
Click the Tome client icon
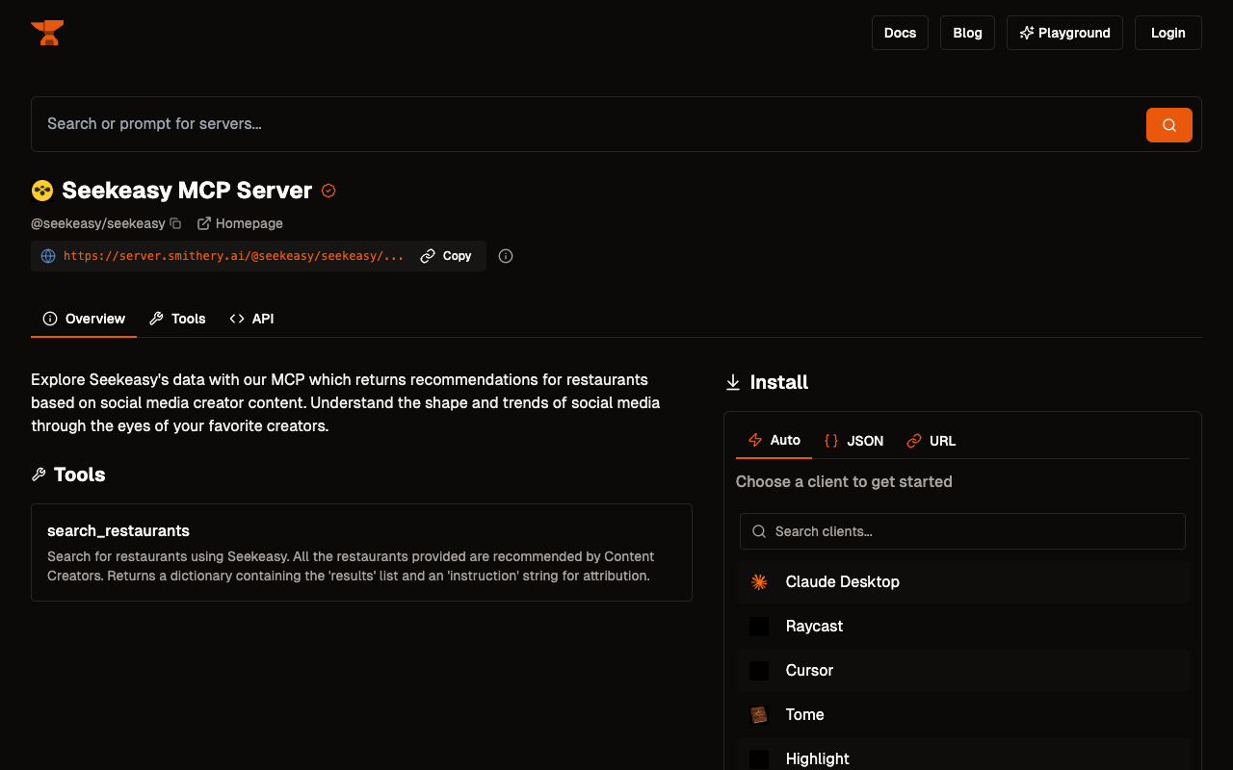coord(759,714)
